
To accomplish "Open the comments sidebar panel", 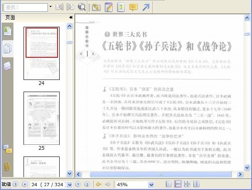I will tap(8, 149).
